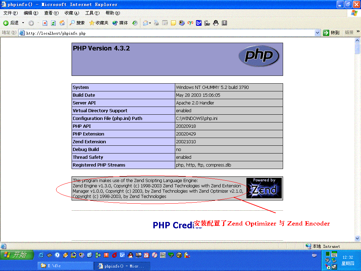Switch to phpinfo() taskbar button
Viewport: 361px width, 271px height.
(x=122, y=266)
